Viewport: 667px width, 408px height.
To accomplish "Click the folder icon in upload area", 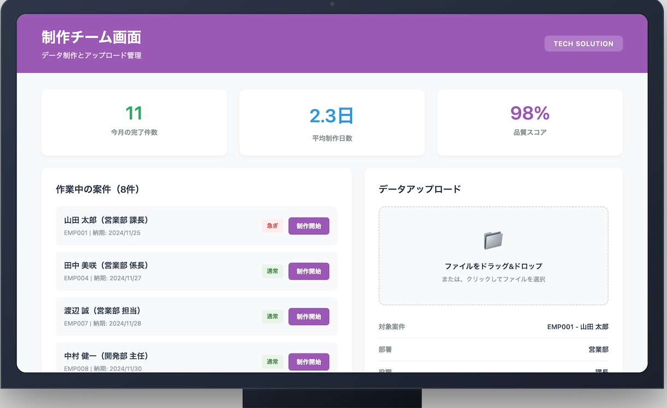I will pos(493,240).
